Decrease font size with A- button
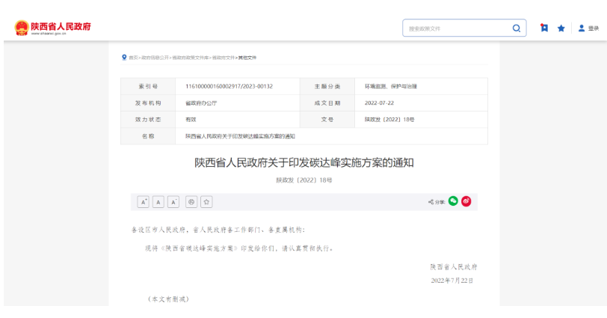This screenshot has width=607, height=318. pyautogui.click(x=173, y=201)
